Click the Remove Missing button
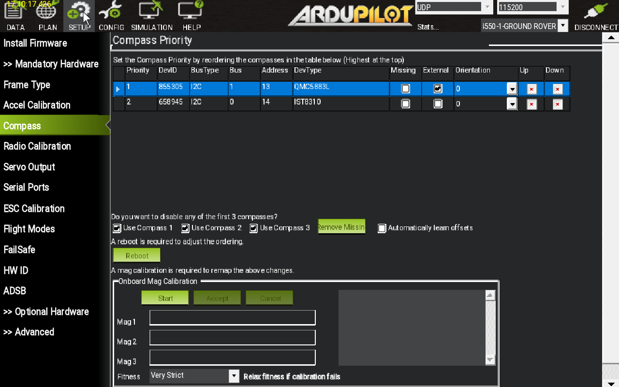The width and height of the screenshot is (619, 387). 341,227
